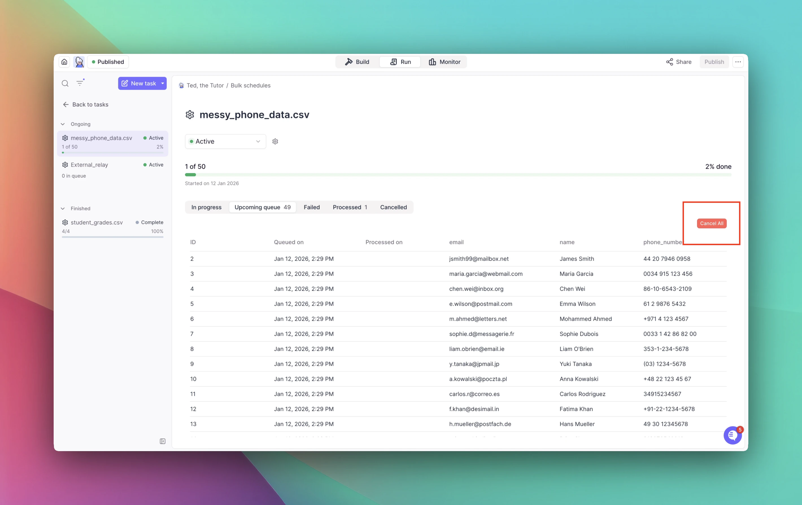Collapse sidebar using bottom panel icon
This screenshot has width=802, height=505.
pyautogui.click(x=163, y=441)
